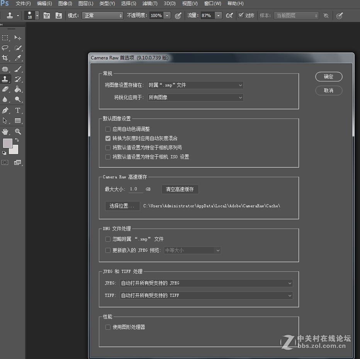Select the Crop tool
Screen dimensions: 360x359
coord(5,58)
